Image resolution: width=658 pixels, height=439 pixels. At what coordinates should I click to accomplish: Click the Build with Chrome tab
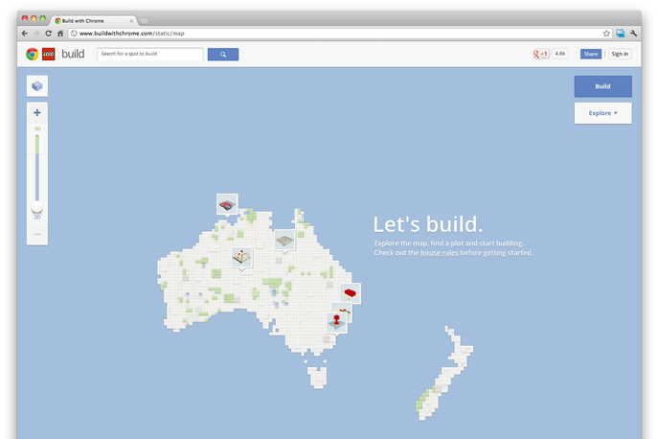coord(93,19)
